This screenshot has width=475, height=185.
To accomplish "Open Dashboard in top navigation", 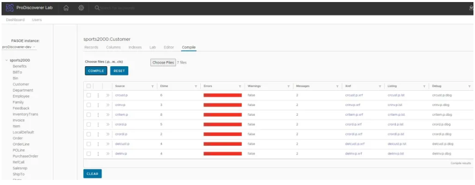I will tap(15, 20).
